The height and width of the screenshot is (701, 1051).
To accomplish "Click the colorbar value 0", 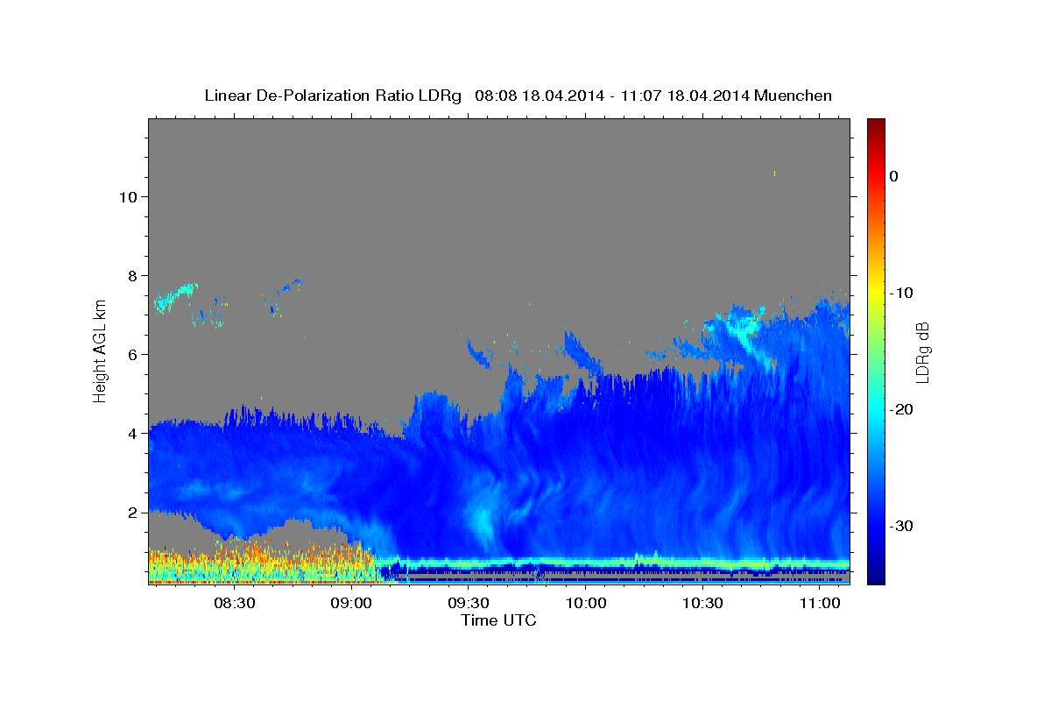I will point(893,176).
